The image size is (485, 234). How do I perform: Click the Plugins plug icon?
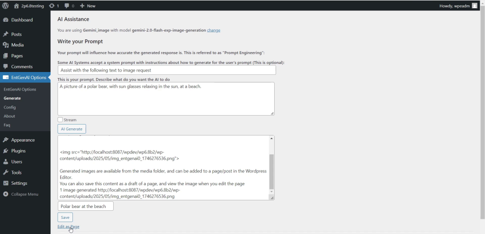coord(6,151)
